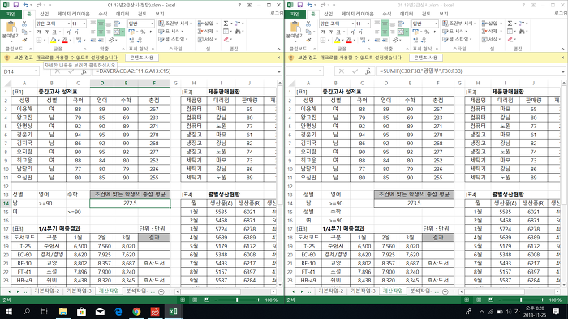The image size is (568, 319).
Task: Click Fill Color yellow swatch, left window
Action: click(x=54, y=40)
